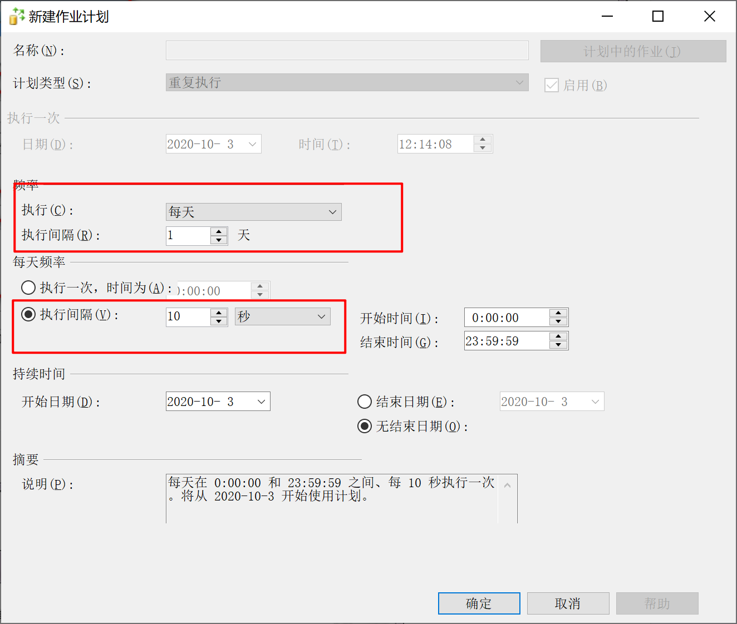The height and width of the screenshot is (624, 737).
Task: Click the 取消 button
Action: click(568, 603)
